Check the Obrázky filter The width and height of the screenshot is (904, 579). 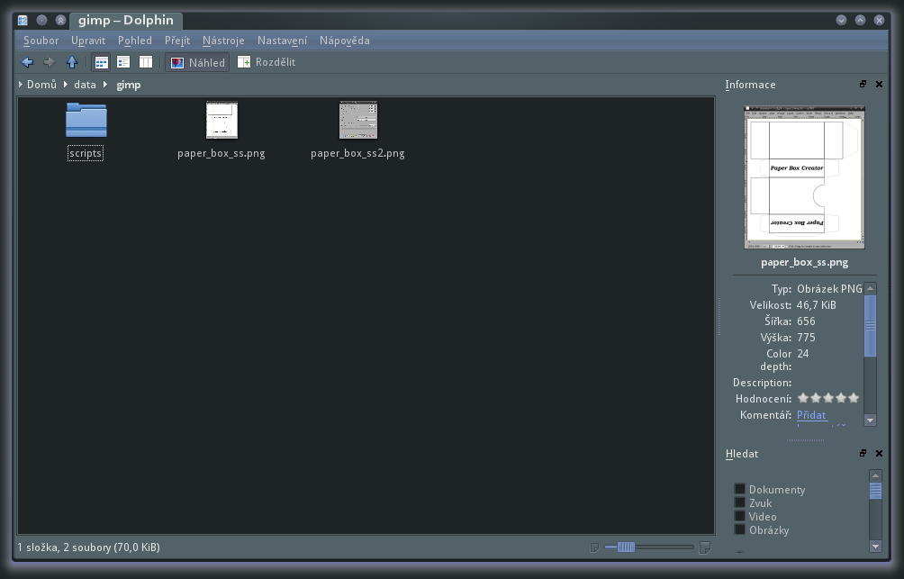click(x=740, y=529)
